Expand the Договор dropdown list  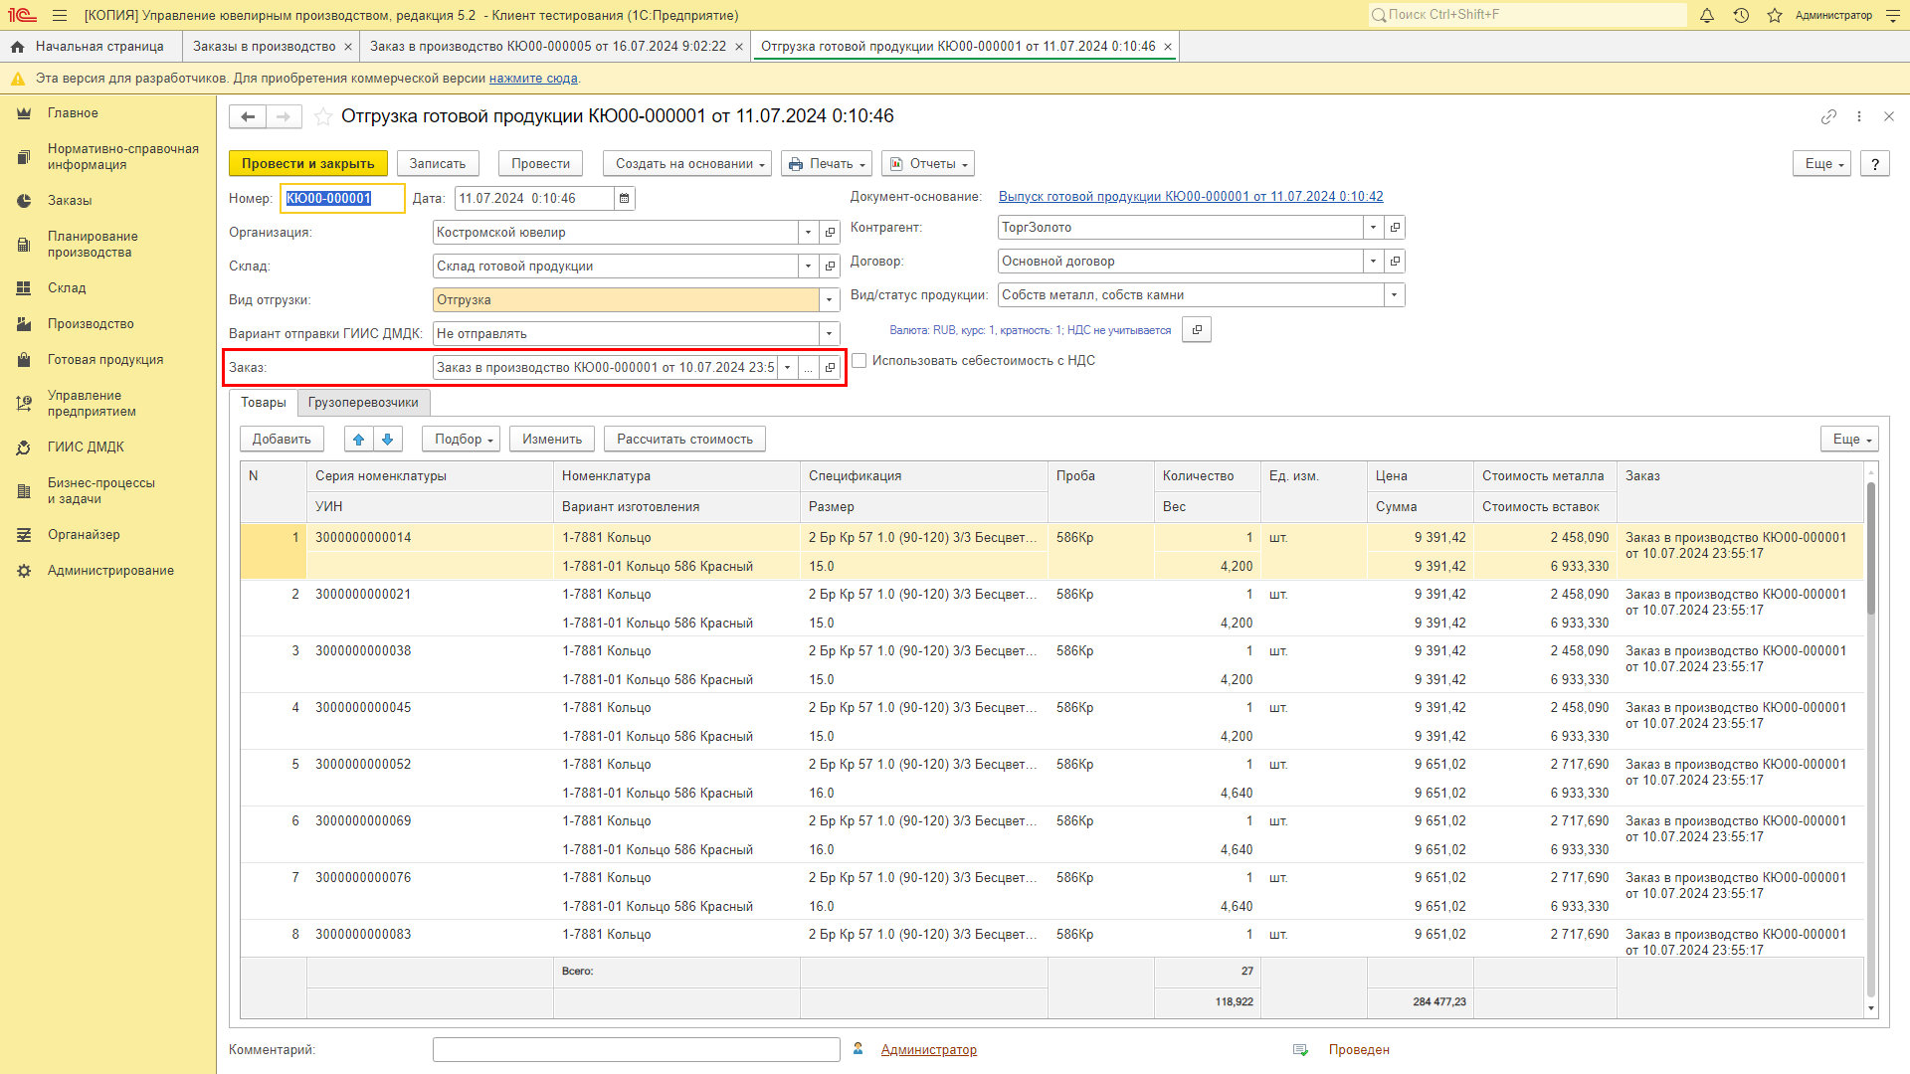(x=1373, y=262)
